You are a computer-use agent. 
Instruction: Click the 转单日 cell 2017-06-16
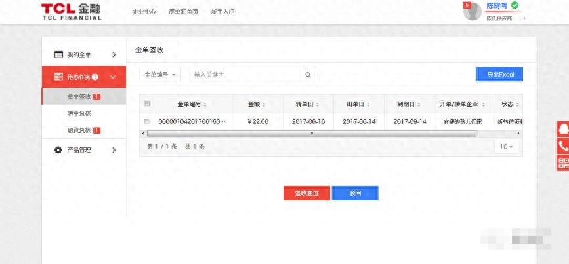[x=308, y=122]
